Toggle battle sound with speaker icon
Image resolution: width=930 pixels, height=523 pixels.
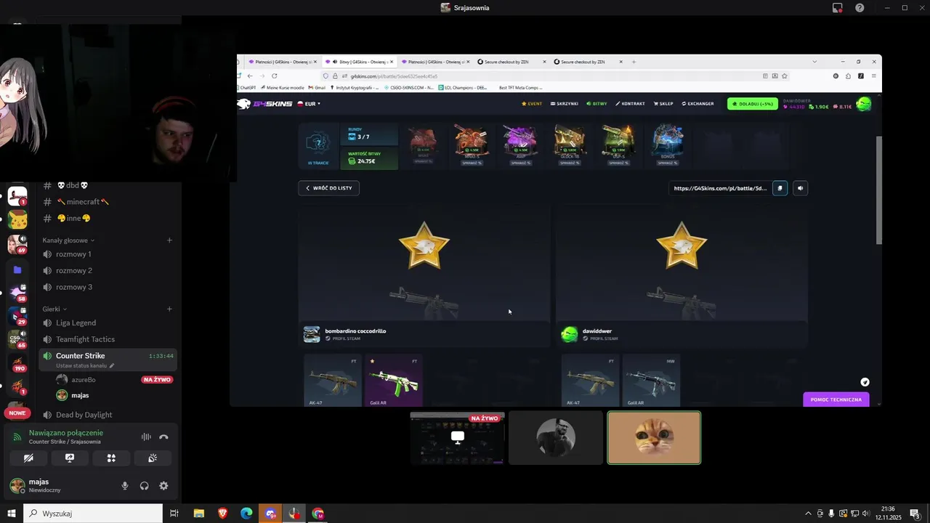click(800, 188)
